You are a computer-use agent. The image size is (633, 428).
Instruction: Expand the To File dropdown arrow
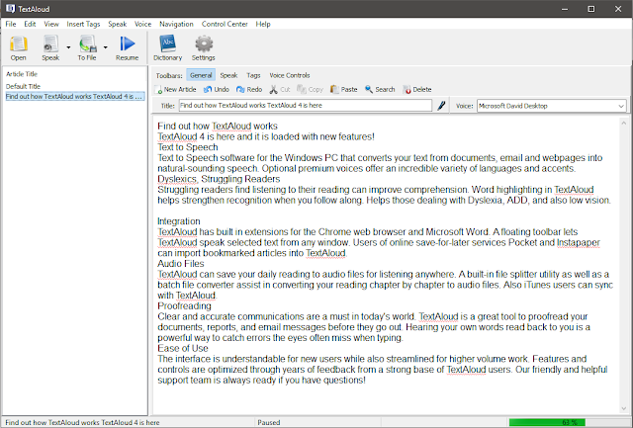pos(106,47)
